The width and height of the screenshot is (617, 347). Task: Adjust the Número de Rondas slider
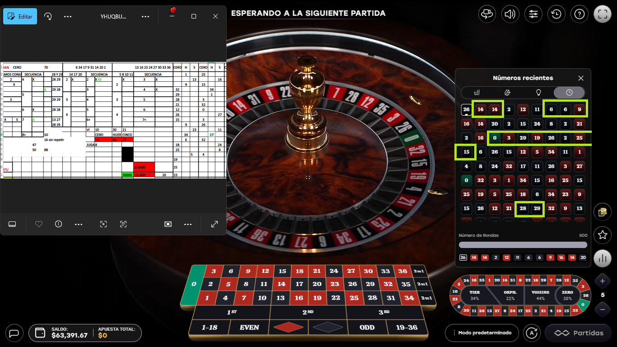(x=523, y=245)
